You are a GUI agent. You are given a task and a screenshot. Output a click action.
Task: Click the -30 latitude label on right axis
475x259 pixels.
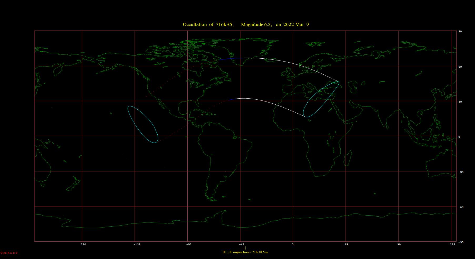click(461, 172)
